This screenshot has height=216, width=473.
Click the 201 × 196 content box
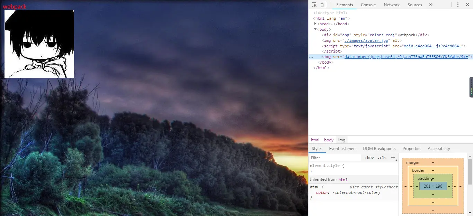pos(433,186)
